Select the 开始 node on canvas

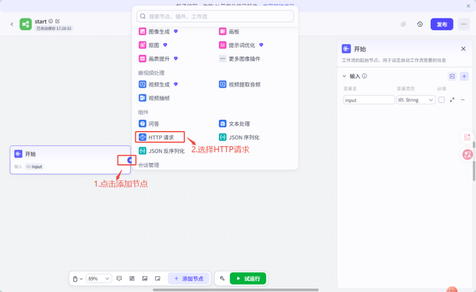point(70,160)
